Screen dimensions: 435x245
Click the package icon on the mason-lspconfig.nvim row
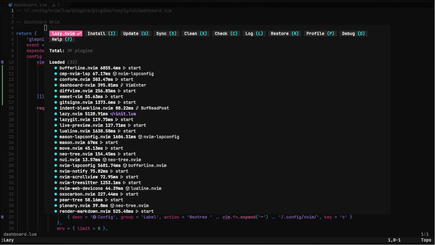tap(140, 137)
